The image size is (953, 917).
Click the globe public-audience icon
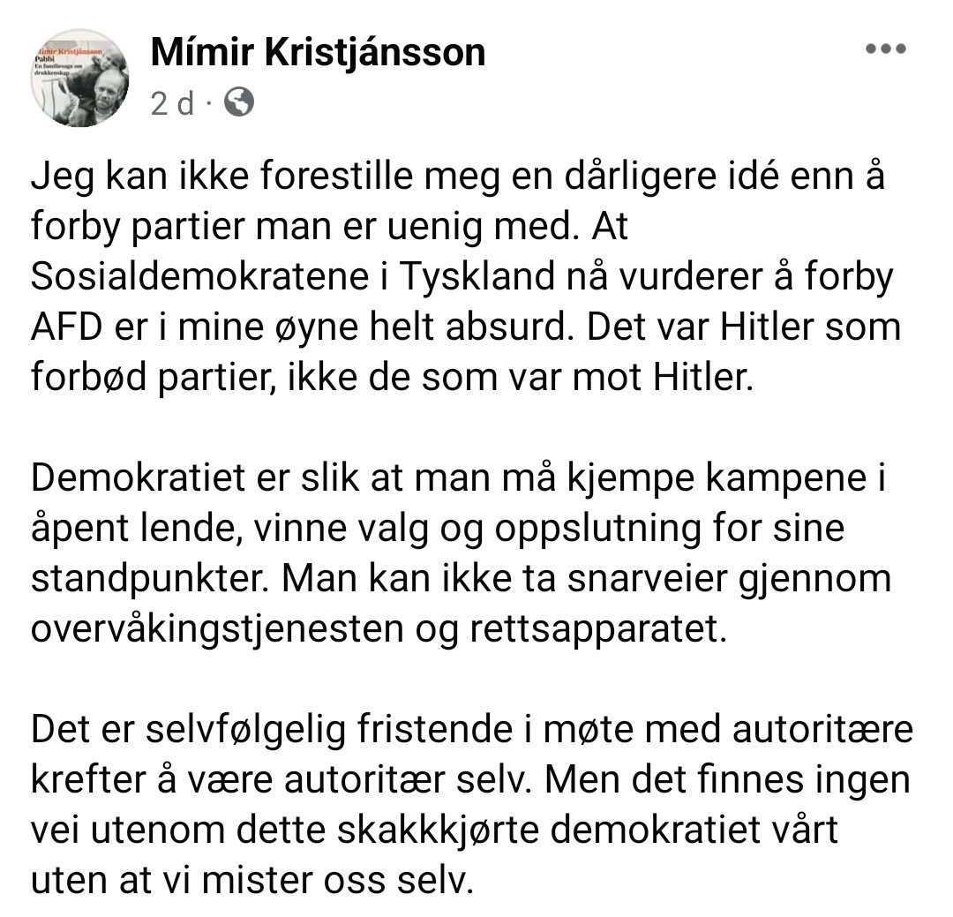tap(239, 102)
